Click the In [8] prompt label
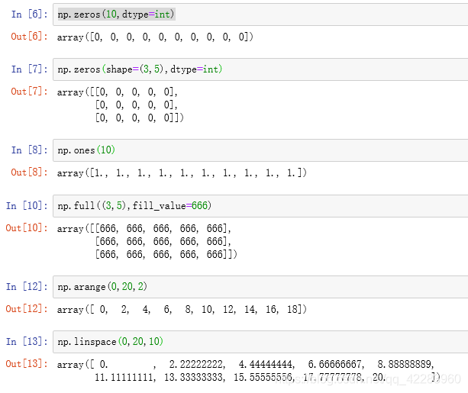The image size is (468, 393). tap(29, 150)
